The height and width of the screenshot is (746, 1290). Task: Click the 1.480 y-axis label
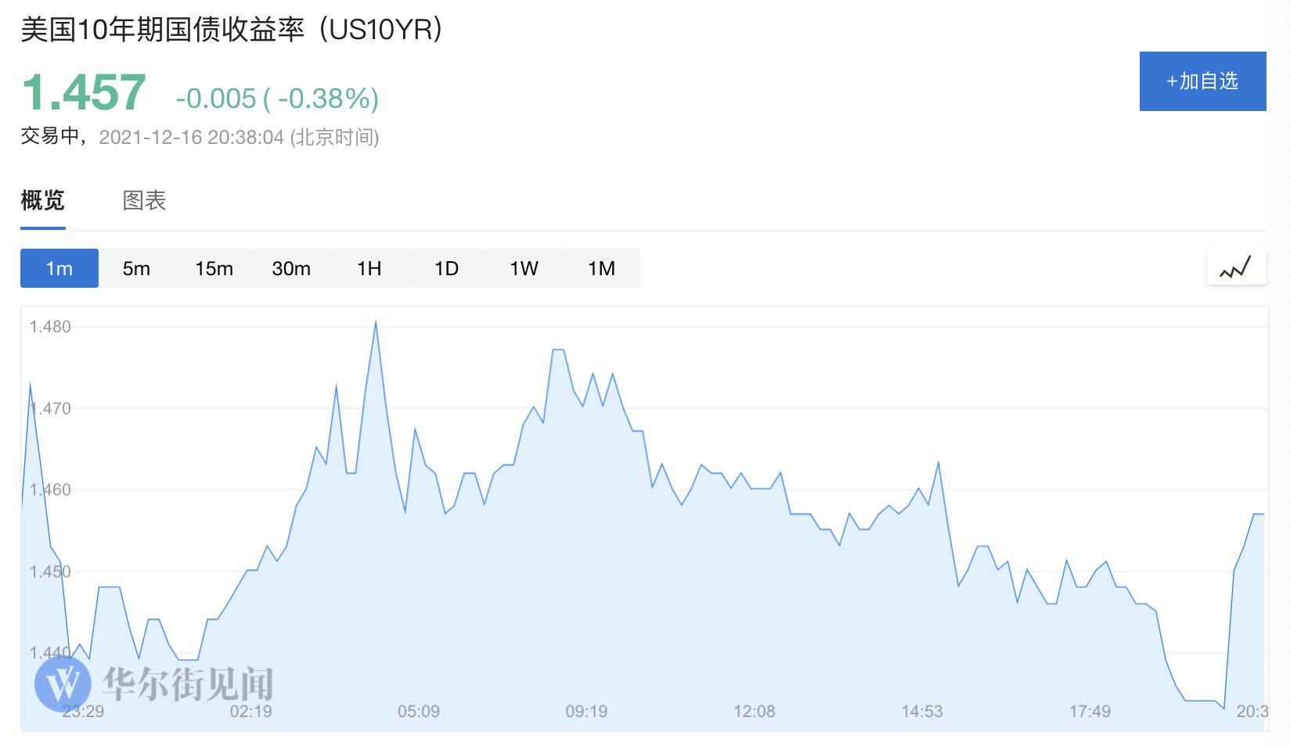[50, 327]
